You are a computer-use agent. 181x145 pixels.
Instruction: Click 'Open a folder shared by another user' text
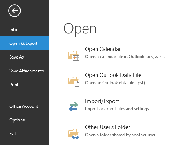click(x=121, y=135)
